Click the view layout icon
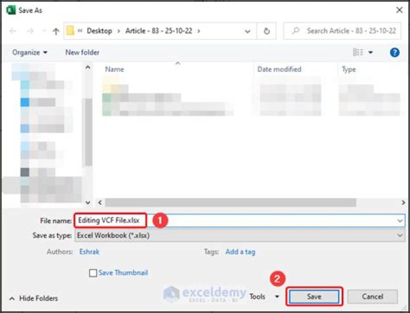This screenshot has width=410, height=313. [358, 52]
